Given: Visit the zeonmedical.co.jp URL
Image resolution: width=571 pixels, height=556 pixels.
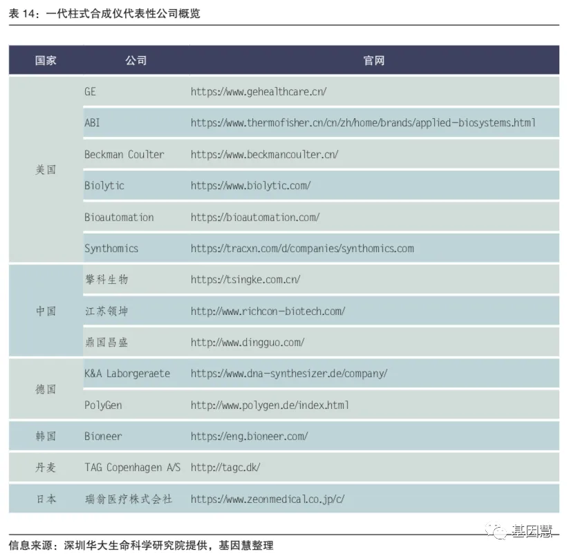Looking at the screenshot, I should 268,499.
